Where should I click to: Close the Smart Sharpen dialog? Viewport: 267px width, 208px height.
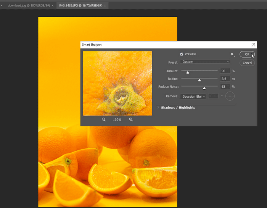click(x=254, y=45)
